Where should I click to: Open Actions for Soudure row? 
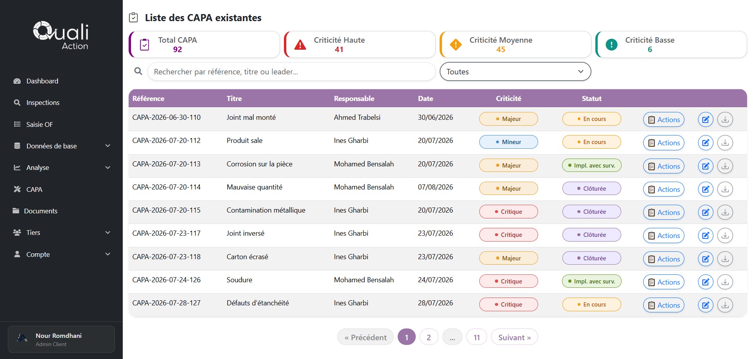664,282
